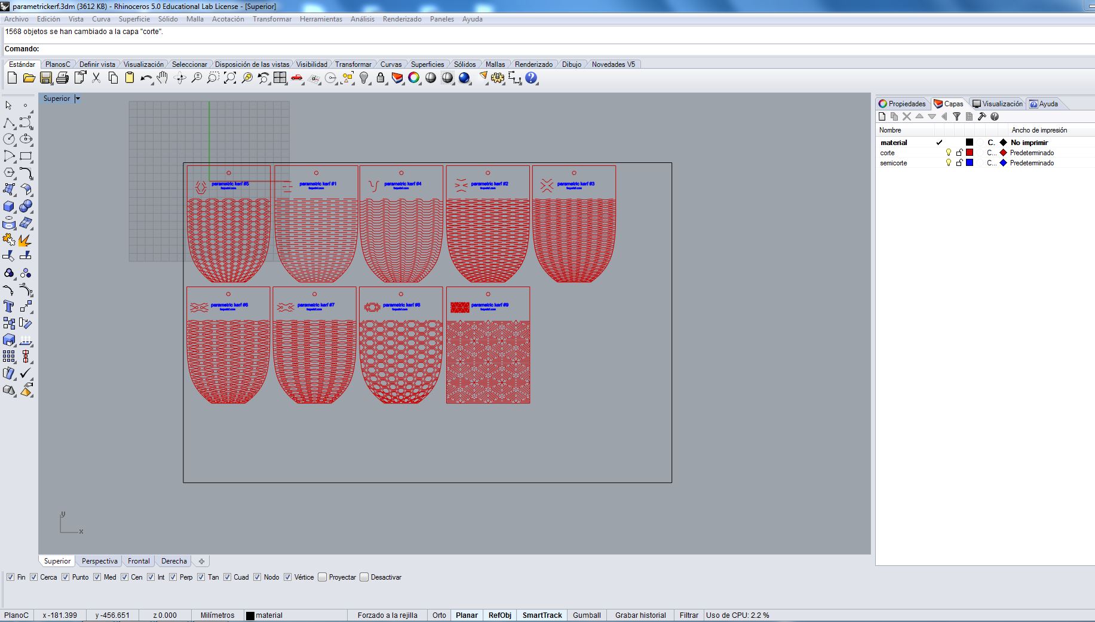Click the Explode icon in the sidebar

click(26, 240)
